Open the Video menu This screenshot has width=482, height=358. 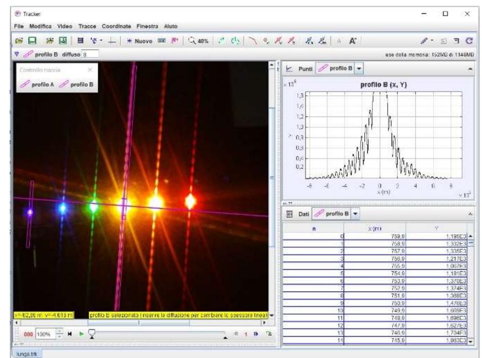(65, 26)
